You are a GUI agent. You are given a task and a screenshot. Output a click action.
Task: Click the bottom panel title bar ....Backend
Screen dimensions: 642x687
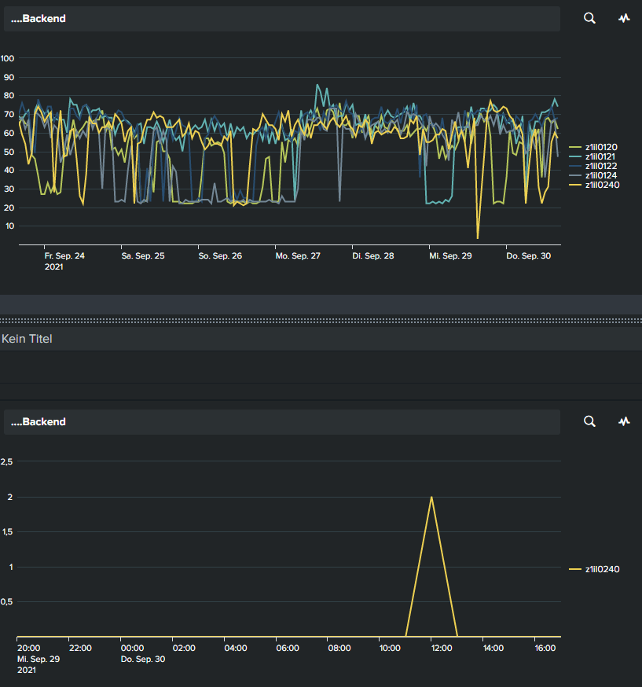[x=282, y=421]
